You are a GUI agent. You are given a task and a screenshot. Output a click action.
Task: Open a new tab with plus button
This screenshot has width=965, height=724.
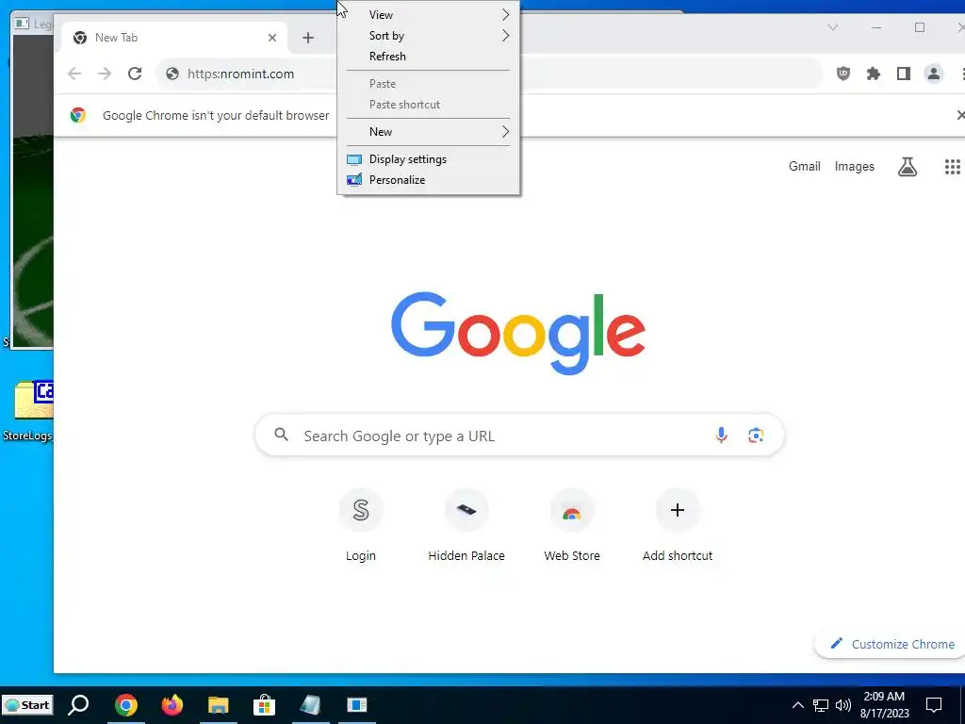308,38
